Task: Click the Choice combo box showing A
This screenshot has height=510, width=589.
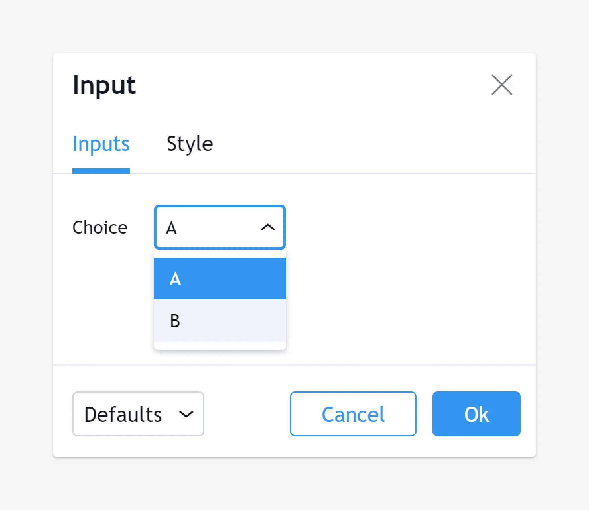Action: pos(212,228)
